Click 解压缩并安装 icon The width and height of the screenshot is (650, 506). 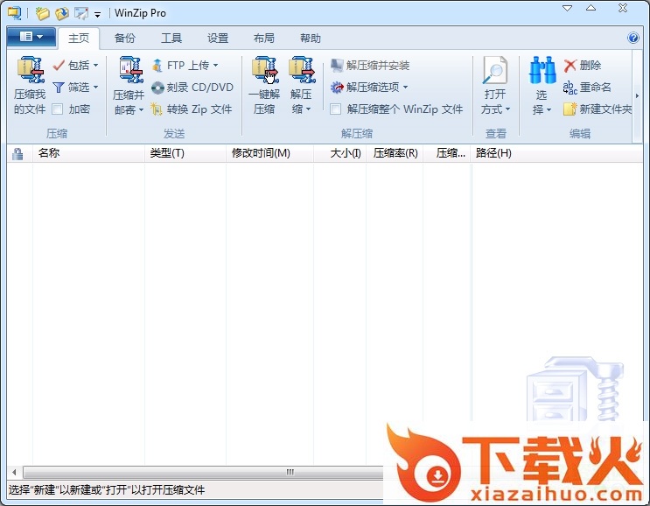(x=337, y=65)
